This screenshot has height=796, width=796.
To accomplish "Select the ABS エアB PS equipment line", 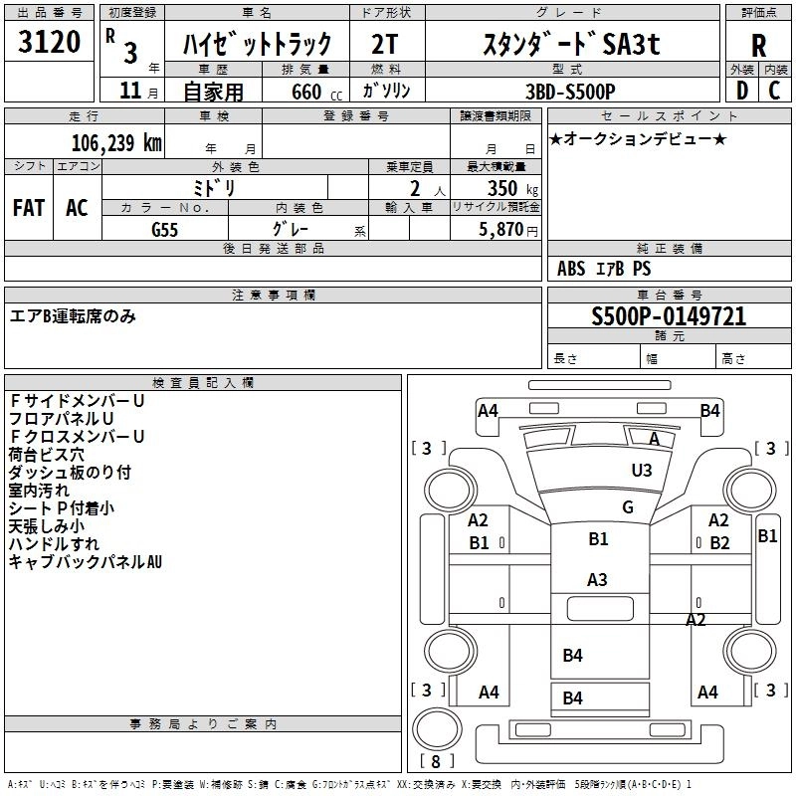I will point(604,269).
